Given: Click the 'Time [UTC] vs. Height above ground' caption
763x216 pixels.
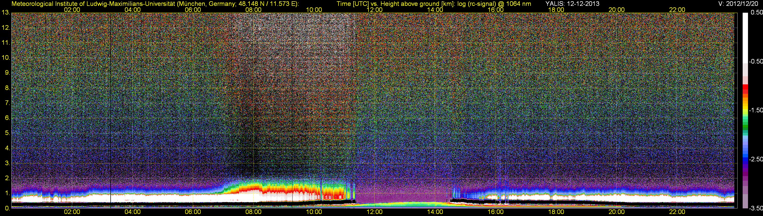Looking at the screenshot, I should [434, 4].
